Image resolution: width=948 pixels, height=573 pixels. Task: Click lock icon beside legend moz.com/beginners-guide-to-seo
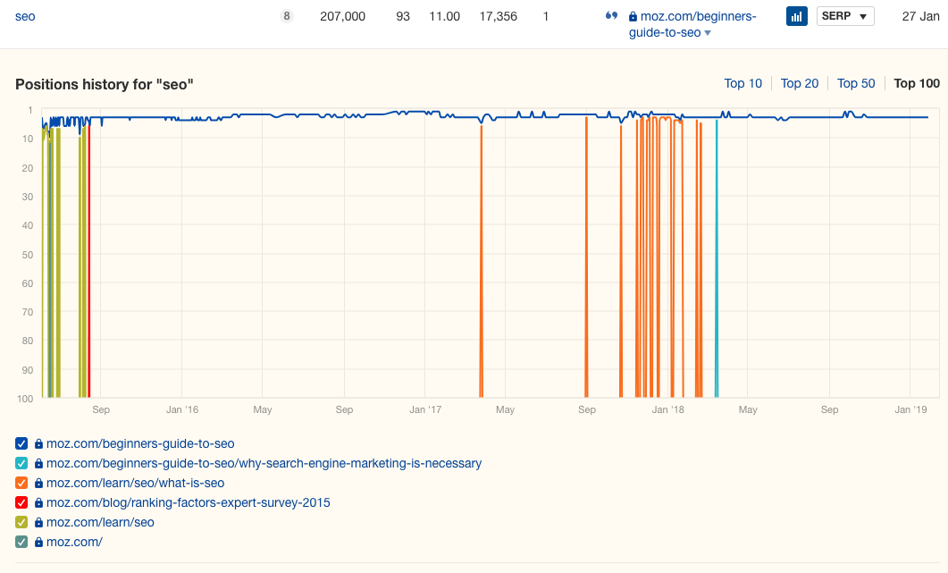point(38,444)
